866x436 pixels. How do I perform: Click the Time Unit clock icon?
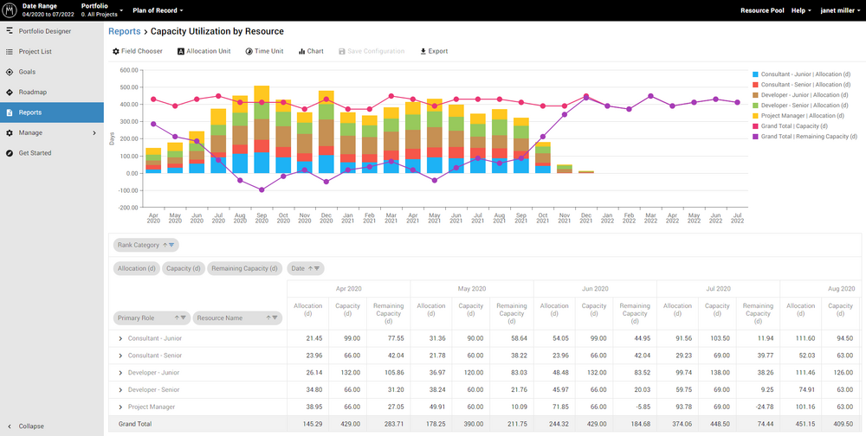(249, 52)
